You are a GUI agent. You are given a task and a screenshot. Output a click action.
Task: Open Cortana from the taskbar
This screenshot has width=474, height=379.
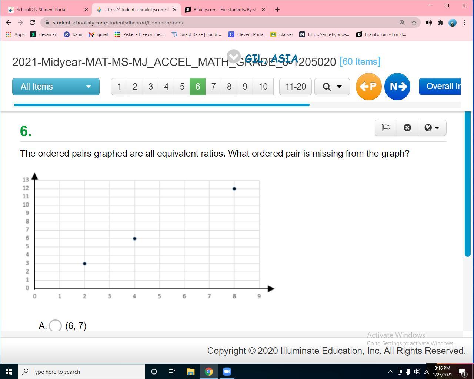pos(154,372)
